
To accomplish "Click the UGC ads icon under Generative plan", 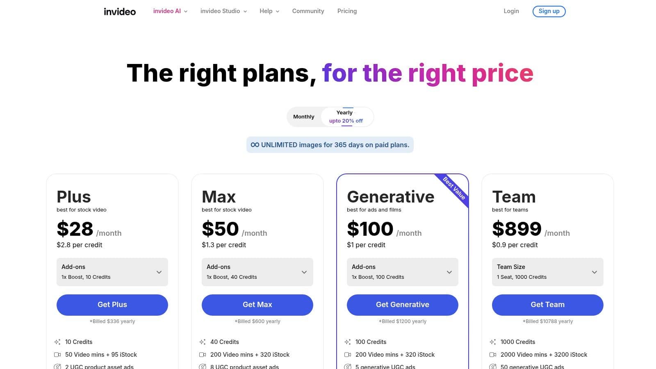I will pos(348,367).
